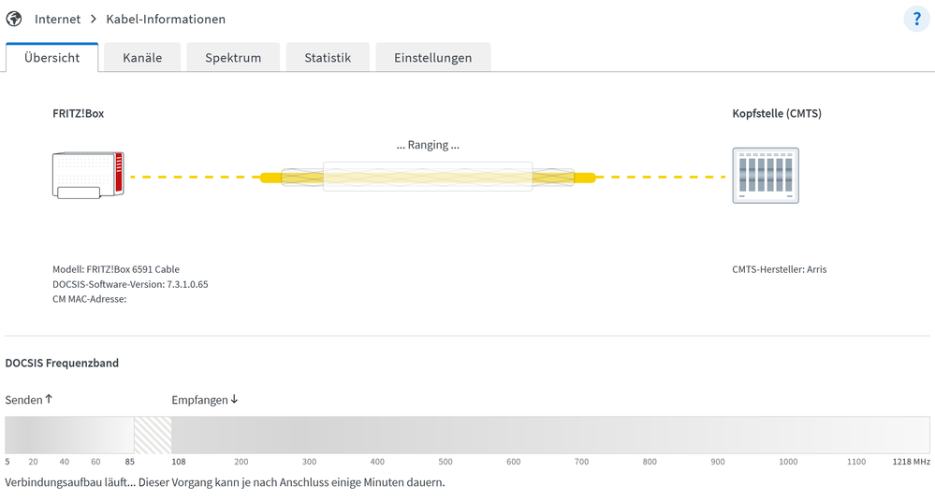Open the help question mark icon
The height and width of the screenshot is (500, 935).
[917, 20]
